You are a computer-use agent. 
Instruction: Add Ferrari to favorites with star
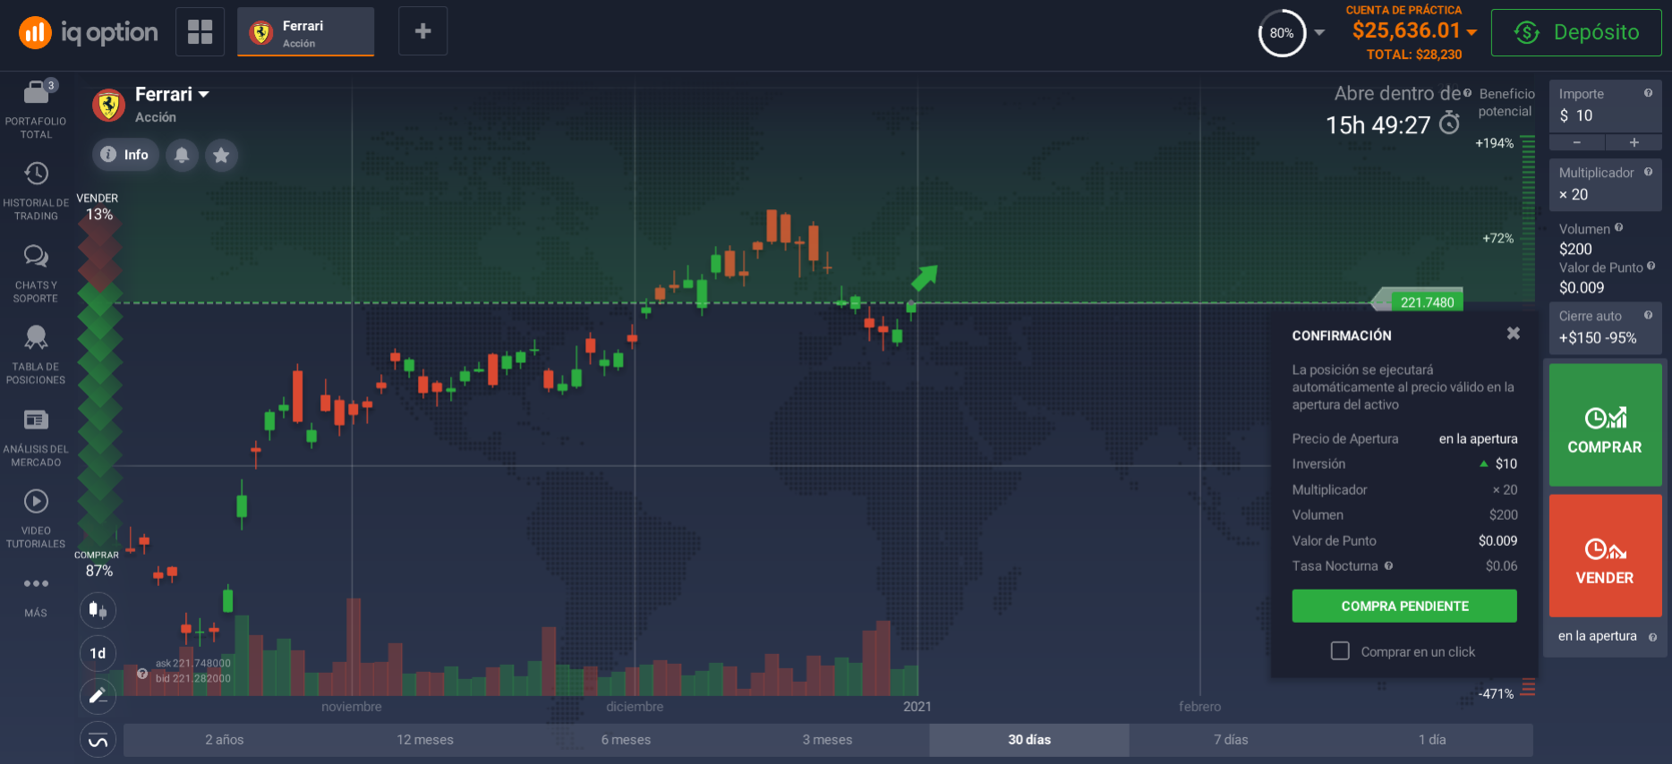tap(221, 155)
